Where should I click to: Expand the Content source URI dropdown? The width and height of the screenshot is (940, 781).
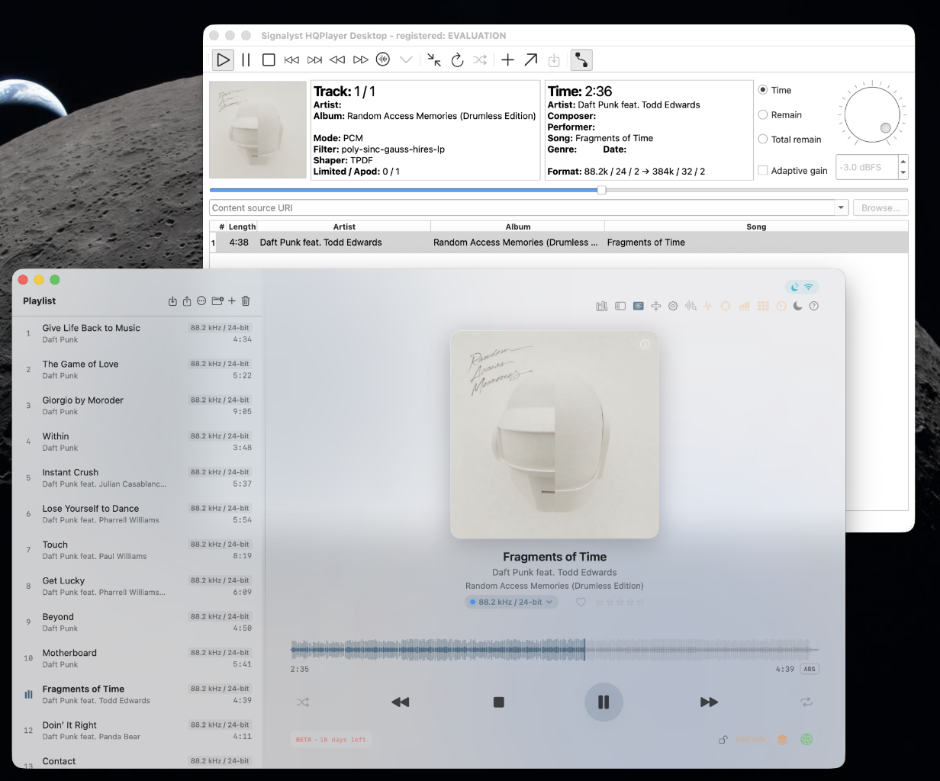pos(842,207)
